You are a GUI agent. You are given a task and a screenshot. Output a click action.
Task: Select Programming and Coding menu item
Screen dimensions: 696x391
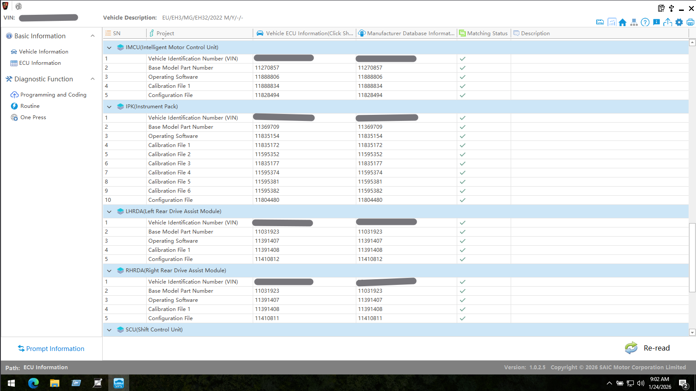point(53,95)
